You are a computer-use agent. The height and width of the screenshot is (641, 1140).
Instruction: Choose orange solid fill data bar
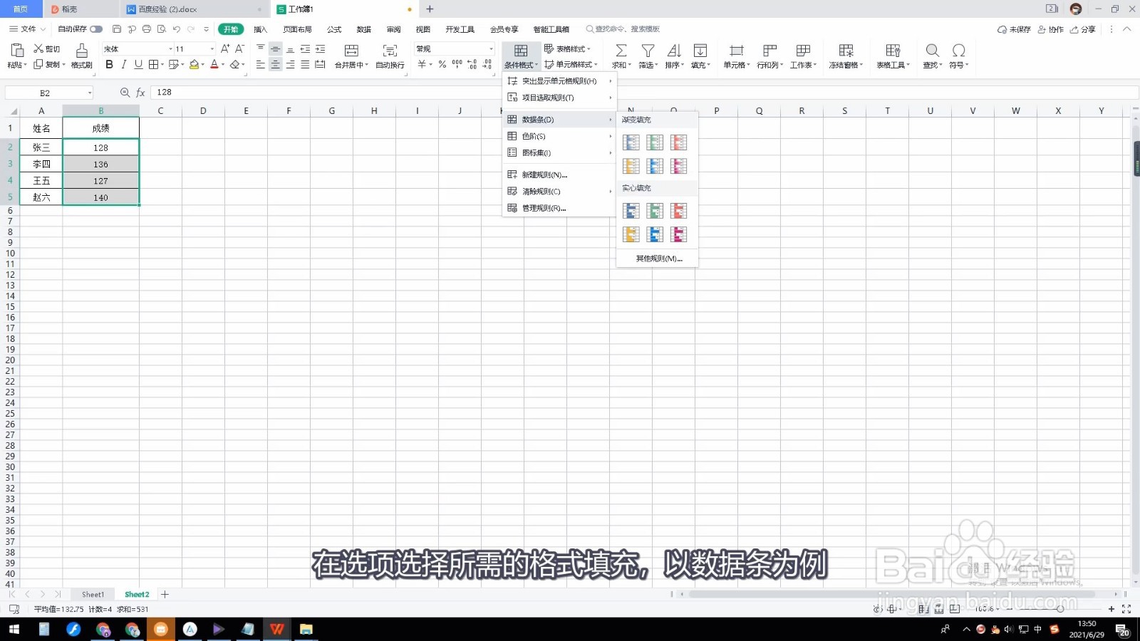631,234
